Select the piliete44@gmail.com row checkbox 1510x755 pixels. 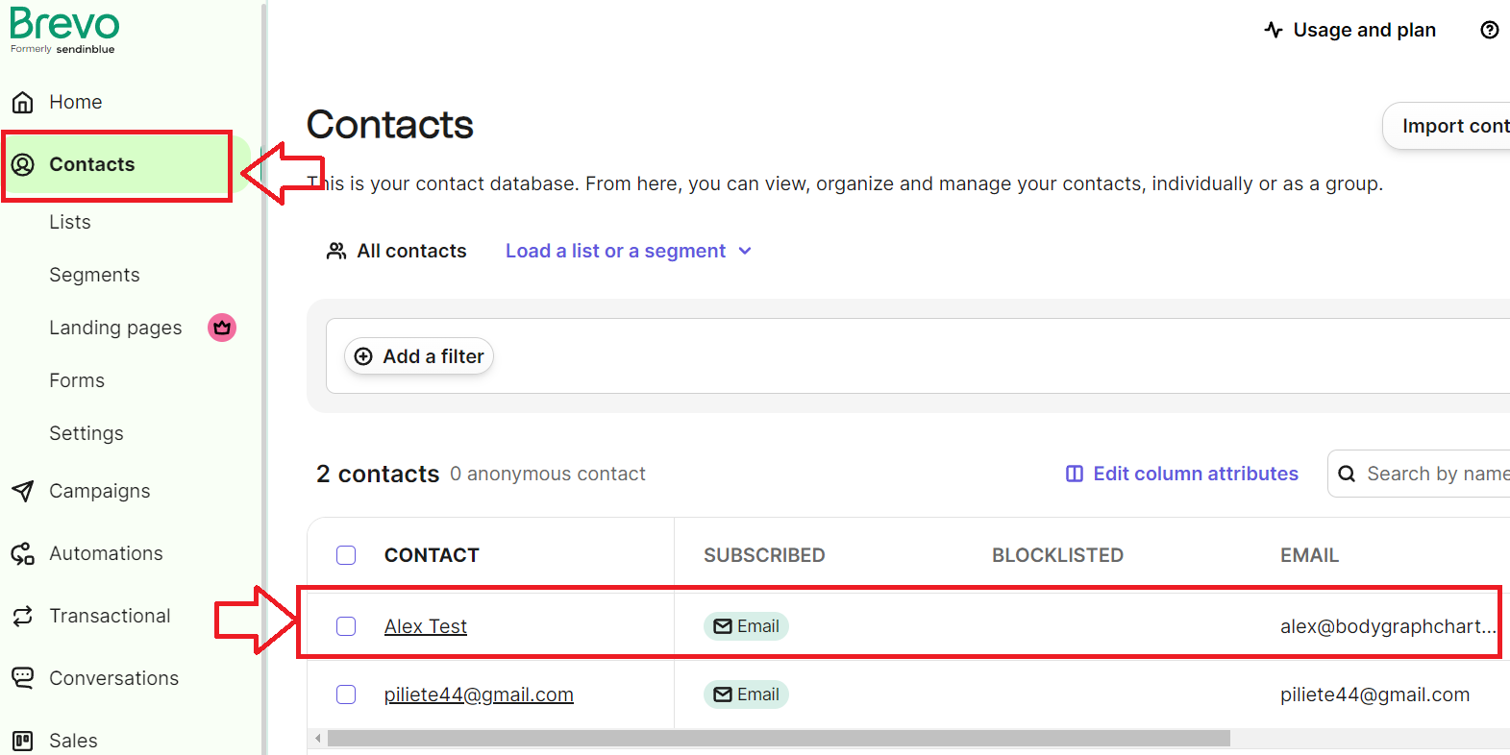point(346,694)
